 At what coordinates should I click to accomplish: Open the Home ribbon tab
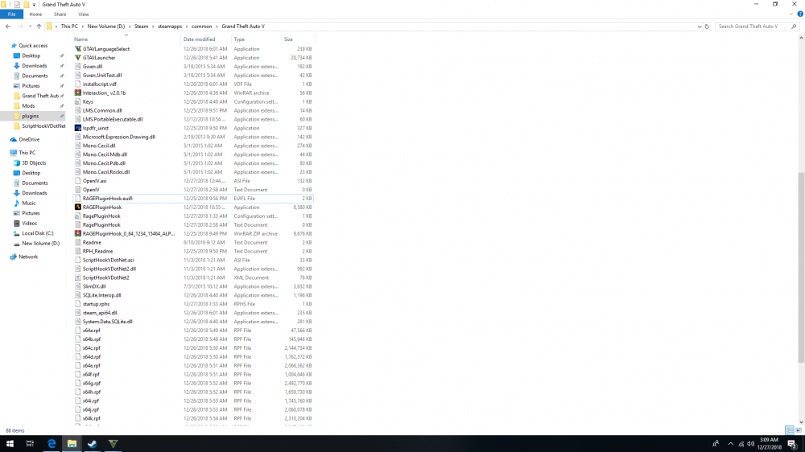(x=35, y=14)
